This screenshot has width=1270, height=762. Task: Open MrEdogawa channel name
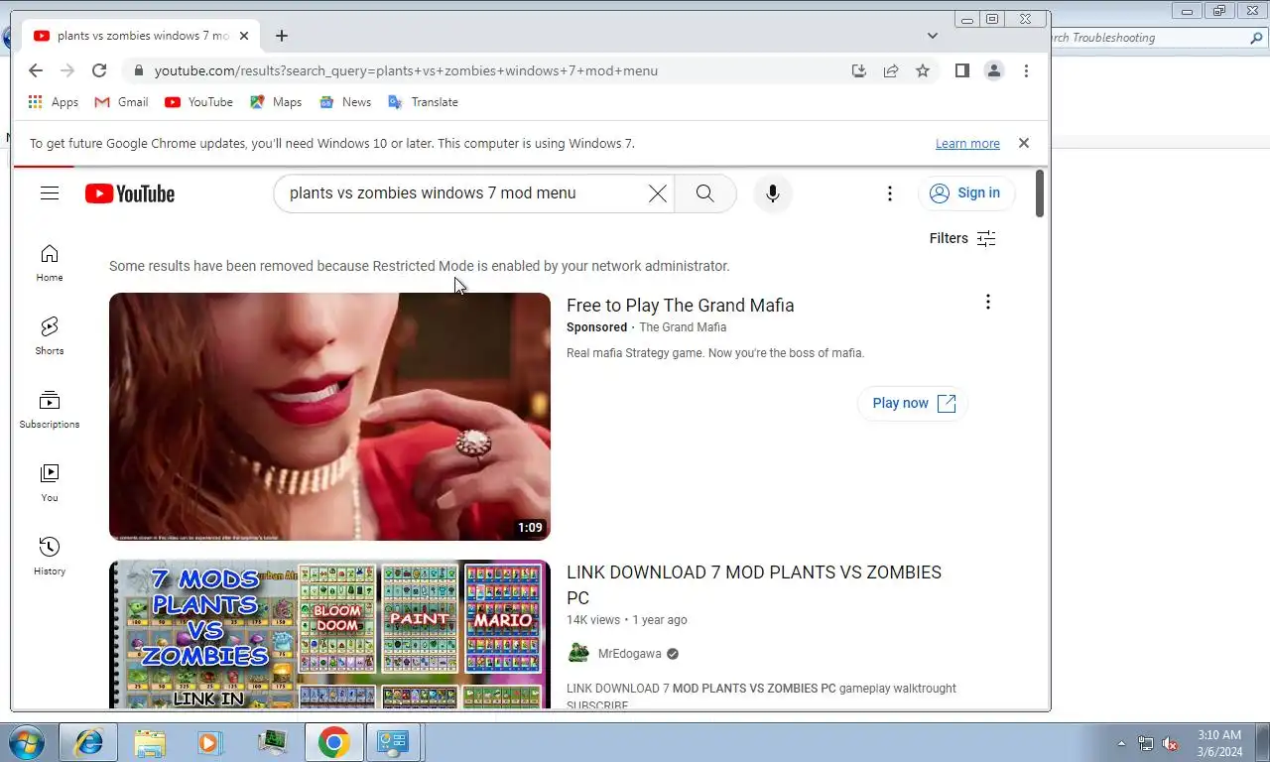[629, 654]
